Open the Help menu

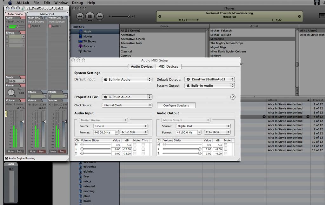click(x=91, y=3)
